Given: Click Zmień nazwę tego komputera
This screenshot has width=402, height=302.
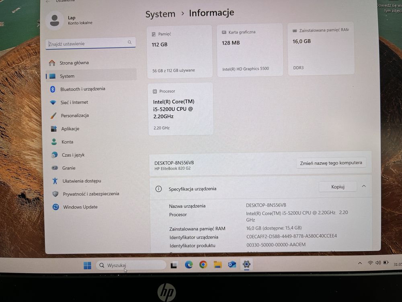Looking at the screenshot, I should coord(331,163).
